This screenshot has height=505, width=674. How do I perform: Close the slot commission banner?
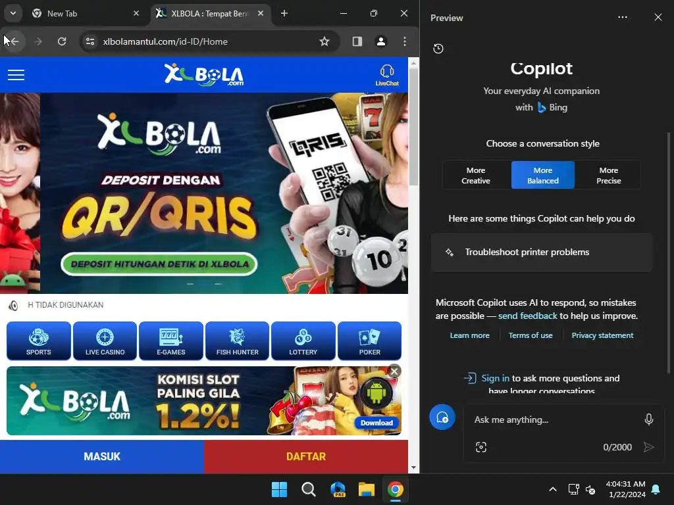pos(394,371)
